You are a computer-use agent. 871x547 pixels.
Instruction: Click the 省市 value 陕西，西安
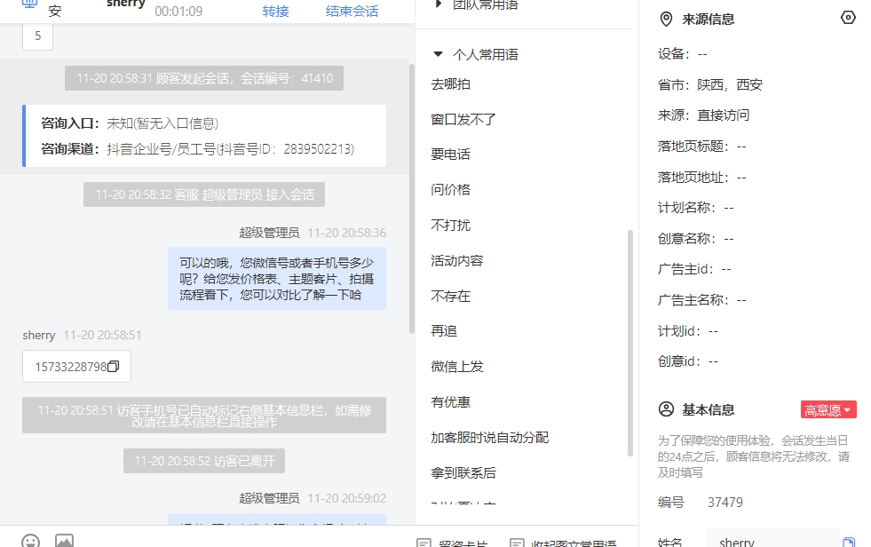[x=729, y=85]
